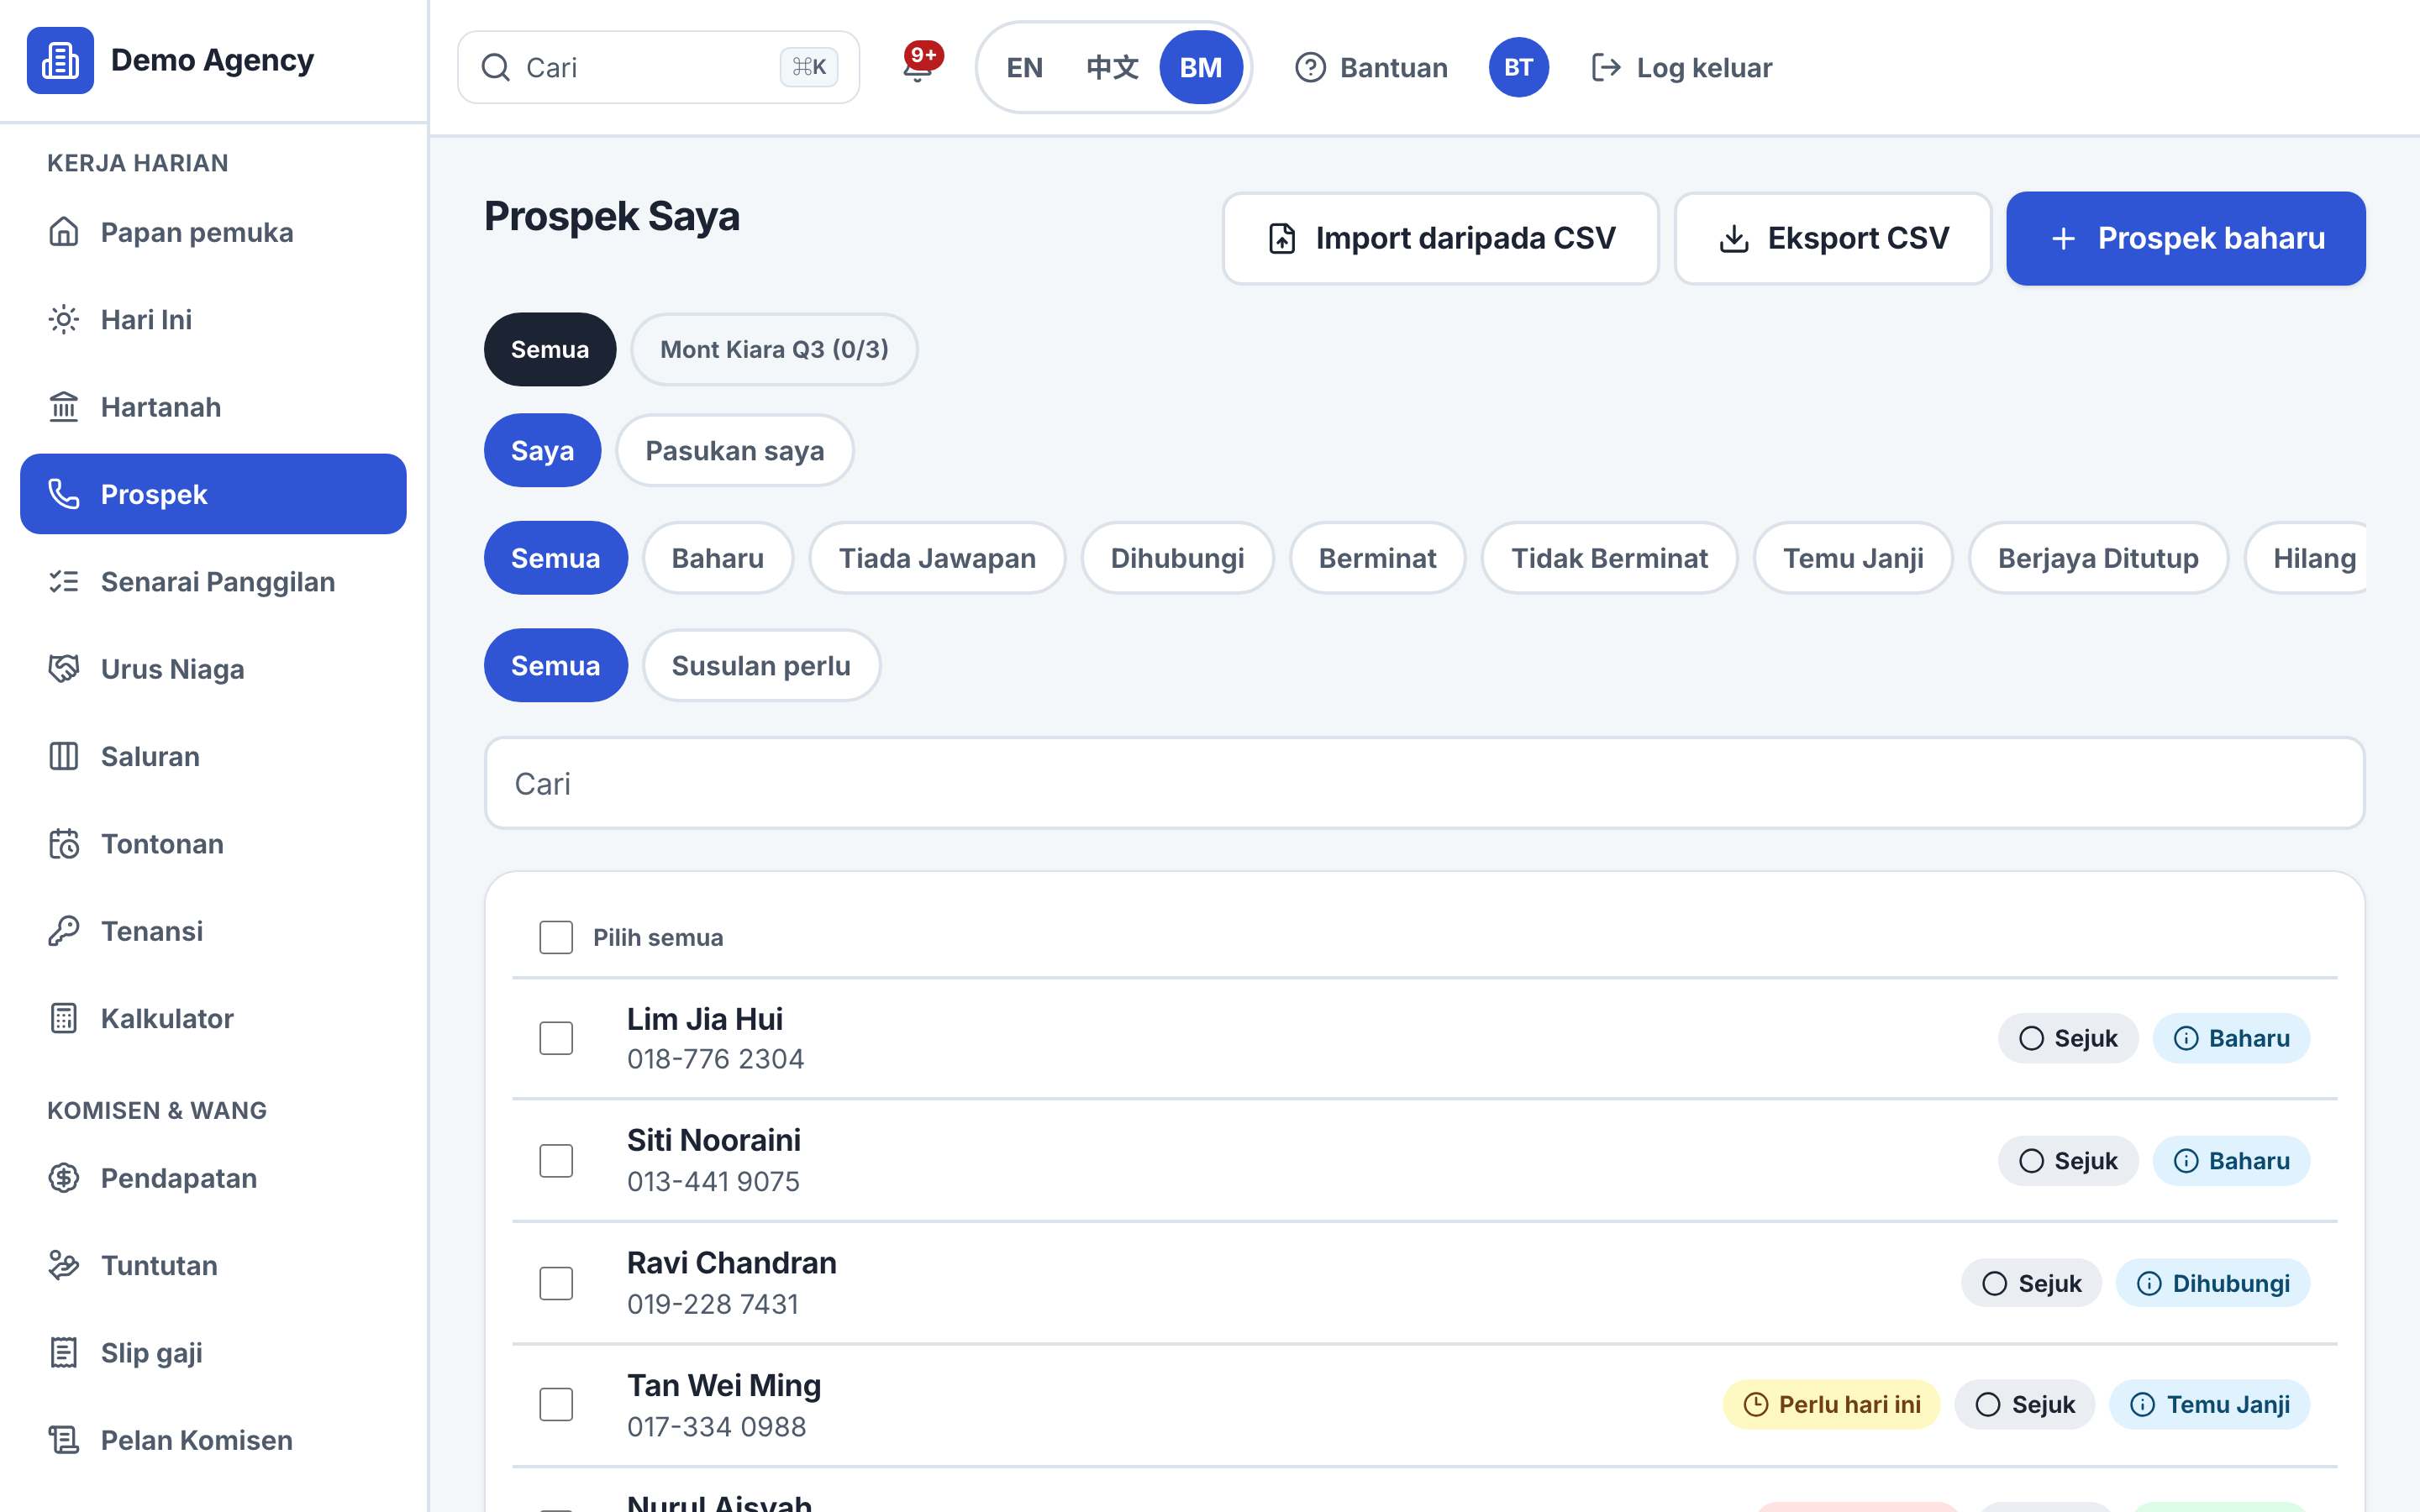Viewport: 2420px width, 1512px height.
Task: Click Dihubungi badge on Ravi Chandran
Action: coord(2212,1283)
